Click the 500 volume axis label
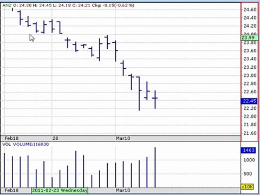This screenshot has width=260, height=195. click(x=248, y=174)
